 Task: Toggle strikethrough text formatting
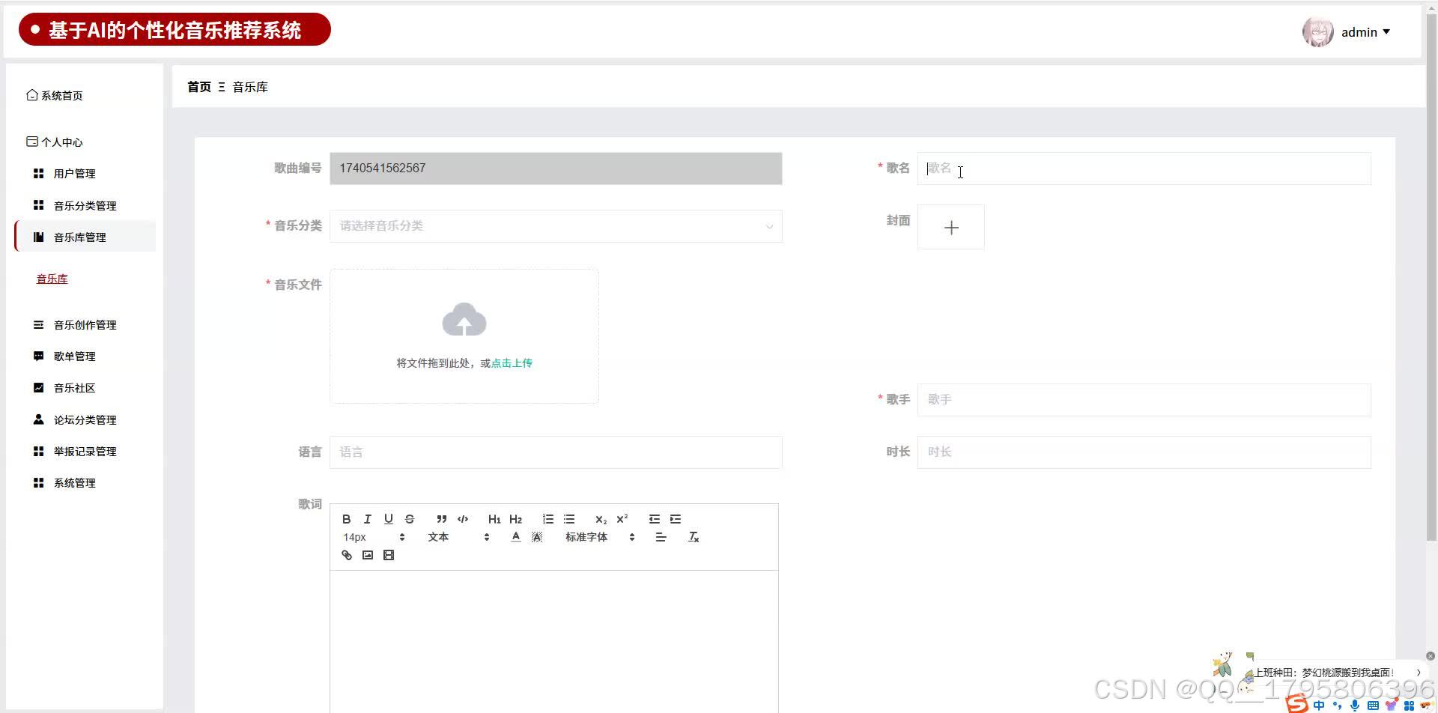pos(409,518)
